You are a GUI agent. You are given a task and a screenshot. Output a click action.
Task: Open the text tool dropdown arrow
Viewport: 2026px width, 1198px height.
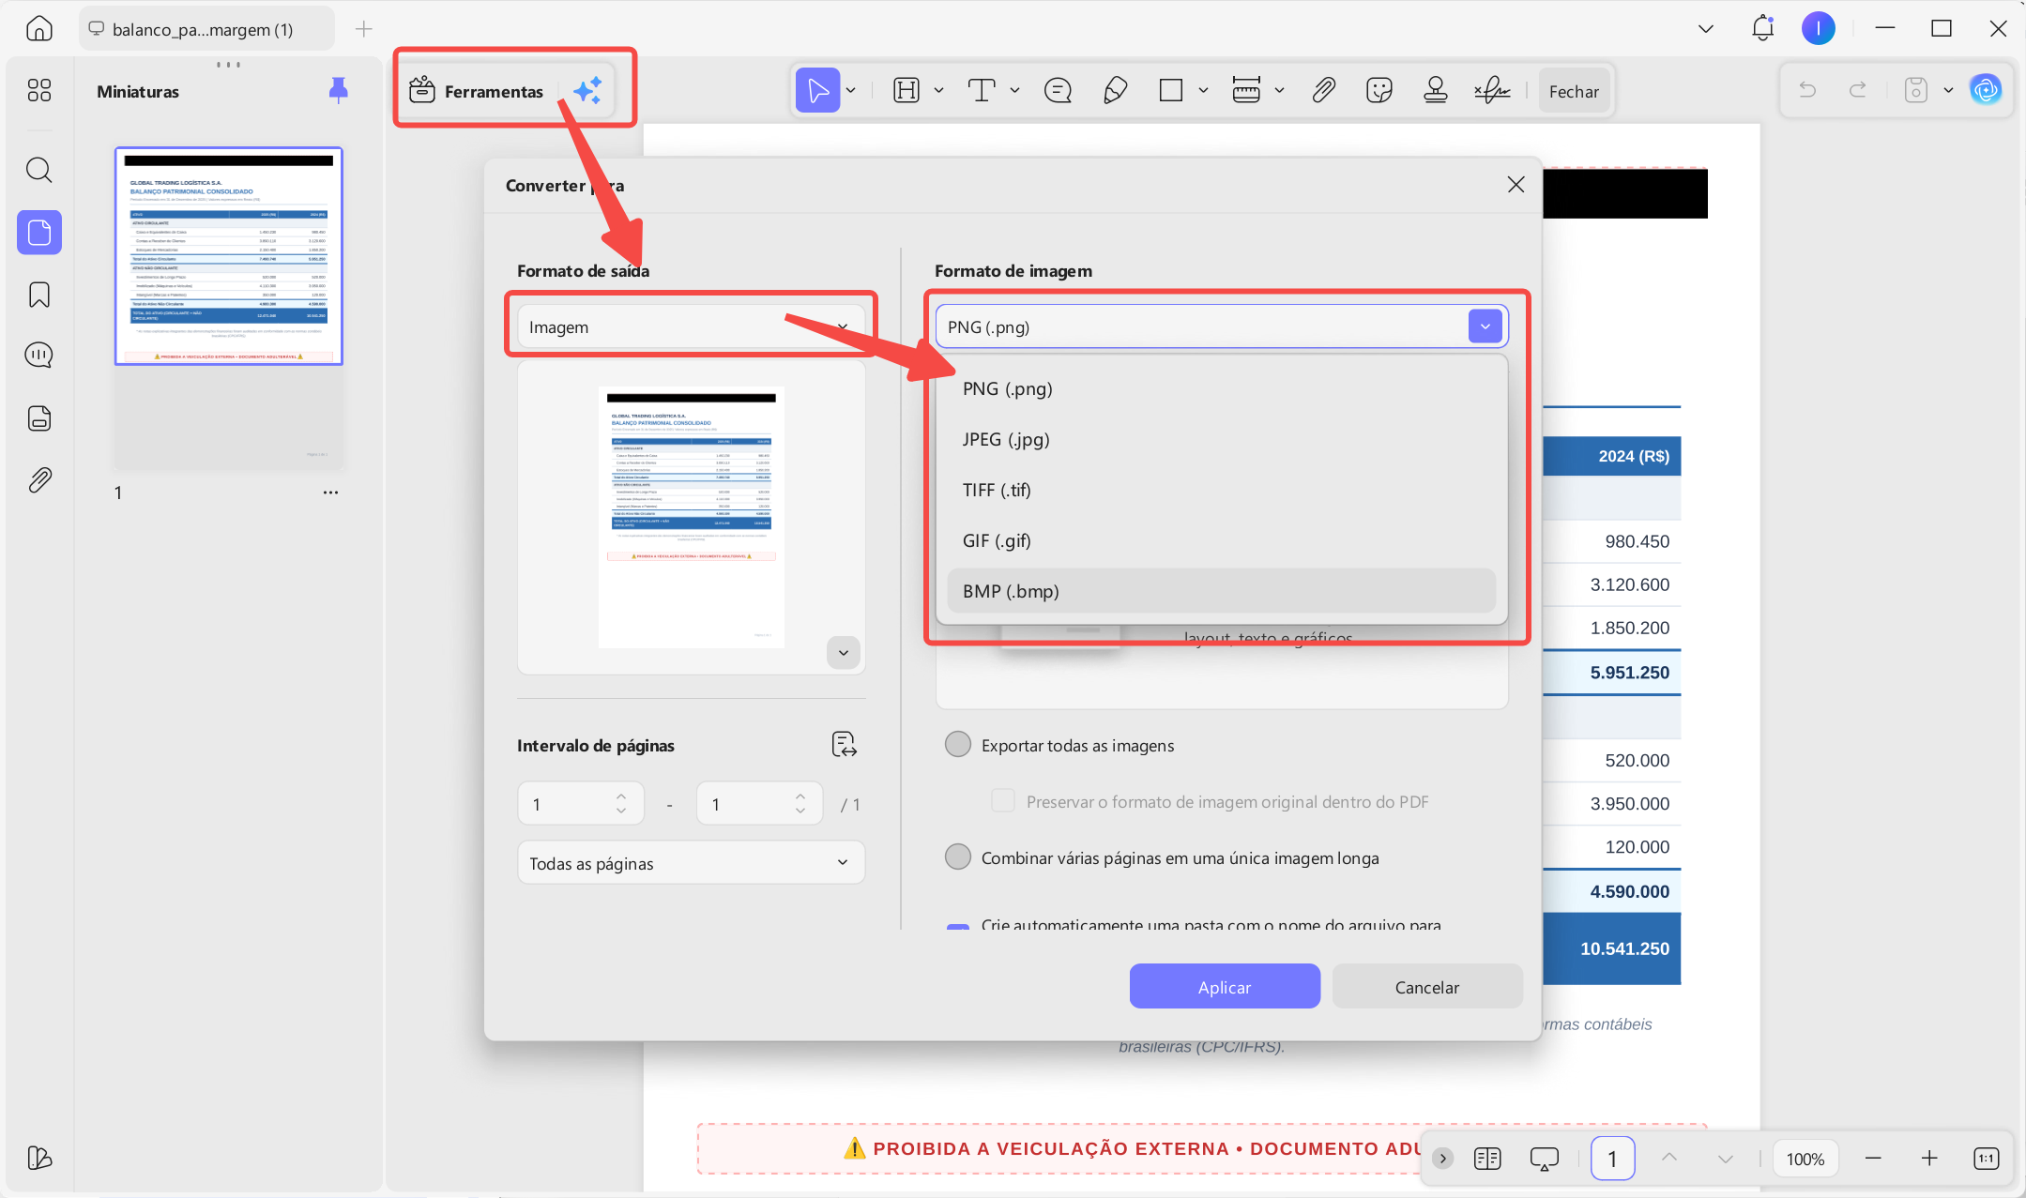(1014, 91)
